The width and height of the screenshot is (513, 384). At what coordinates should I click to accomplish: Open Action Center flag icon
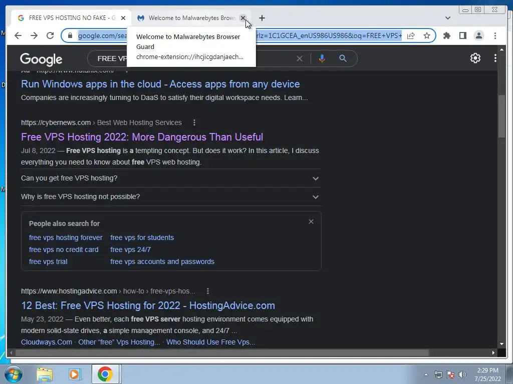click(x=450, y=374)
